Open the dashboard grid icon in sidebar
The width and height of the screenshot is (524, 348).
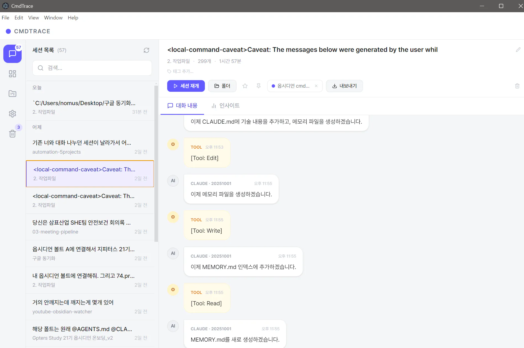pos(12,74)
